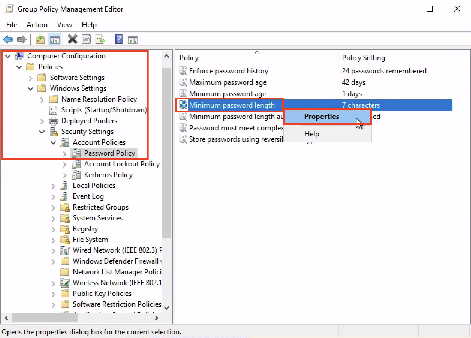Click the Properties toolbar icon
471x338 pixels.
(x=86, y=40)
